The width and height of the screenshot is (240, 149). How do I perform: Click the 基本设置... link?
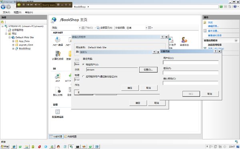(x=213, y=31)
